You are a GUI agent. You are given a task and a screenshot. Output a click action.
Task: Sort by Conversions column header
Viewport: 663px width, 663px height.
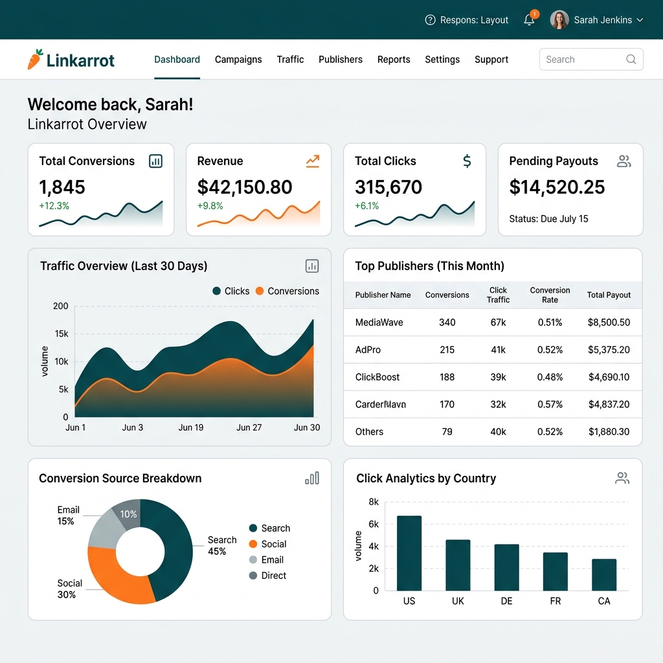point(447,295)
